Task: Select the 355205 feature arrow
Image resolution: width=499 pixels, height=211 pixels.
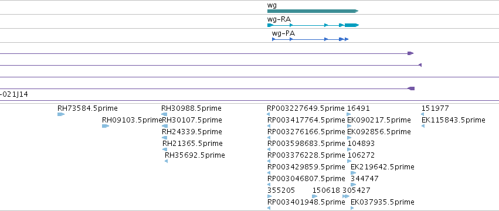Action: (x=270, y=196)
